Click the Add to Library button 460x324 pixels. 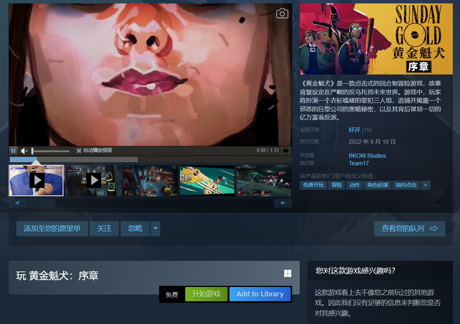[x=260, y=294]
